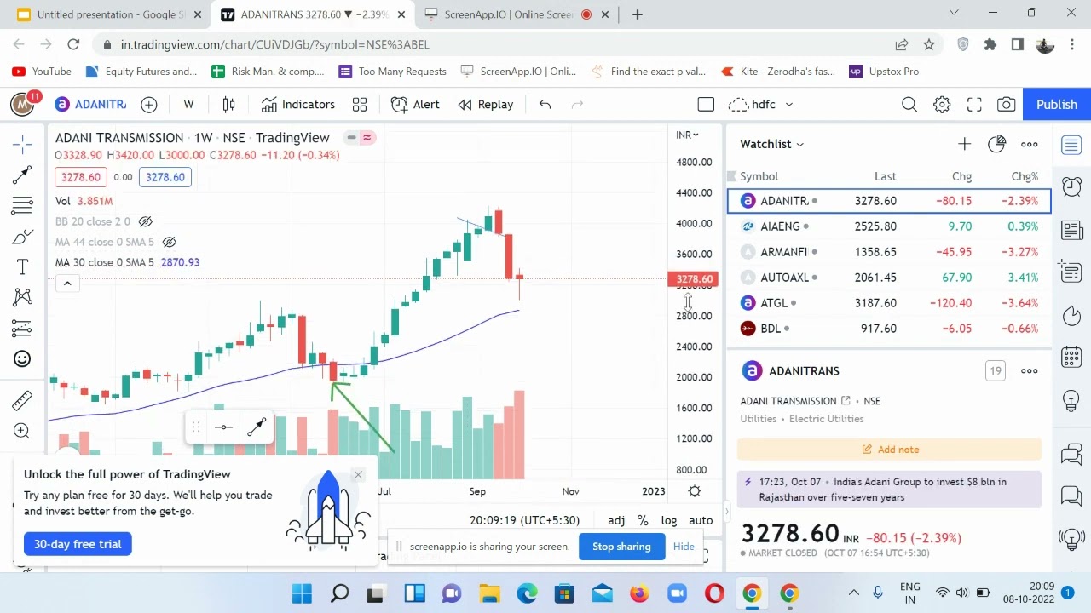Select the BDL watchlist row
1091x613 pixels.
coord(889,329)
